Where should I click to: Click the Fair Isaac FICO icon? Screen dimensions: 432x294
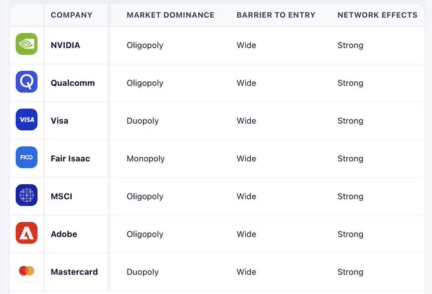click(27, 157)
